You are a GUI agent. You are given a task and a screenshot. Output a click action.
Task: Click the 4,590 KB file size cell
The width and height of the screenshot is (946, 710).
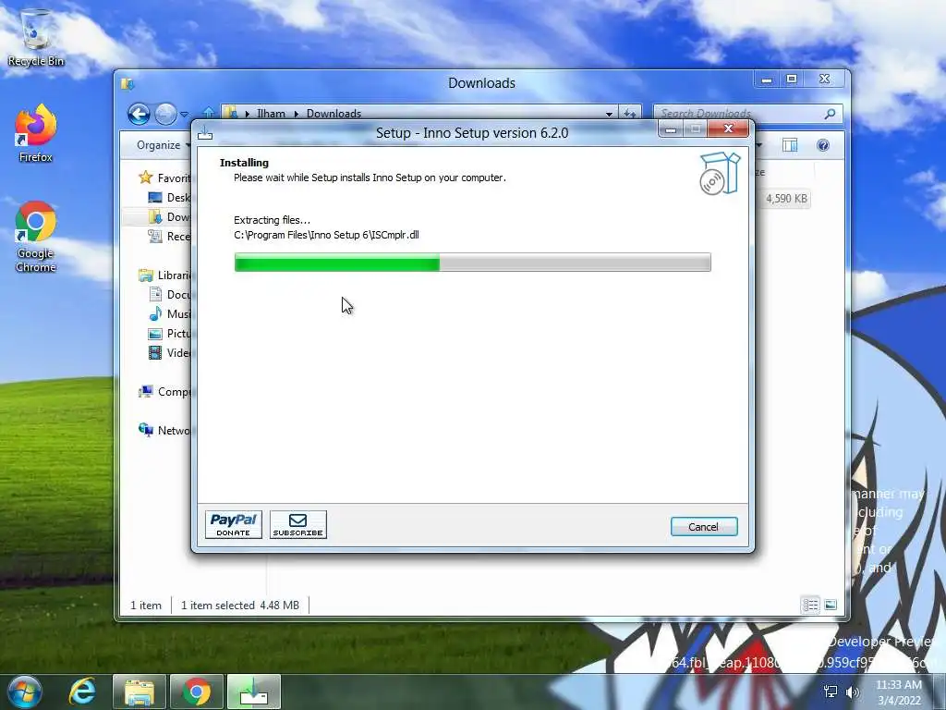[786, 199]
